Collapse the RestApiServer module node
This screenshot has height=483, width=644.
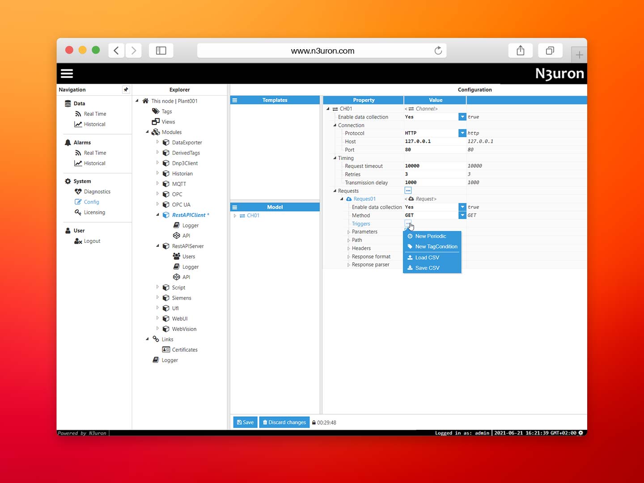157,246
